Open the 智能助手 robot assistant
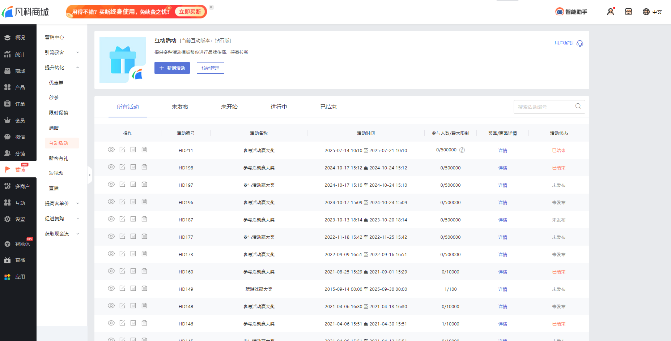The width and height of the screenshot is (671, 341). [572, 12]
